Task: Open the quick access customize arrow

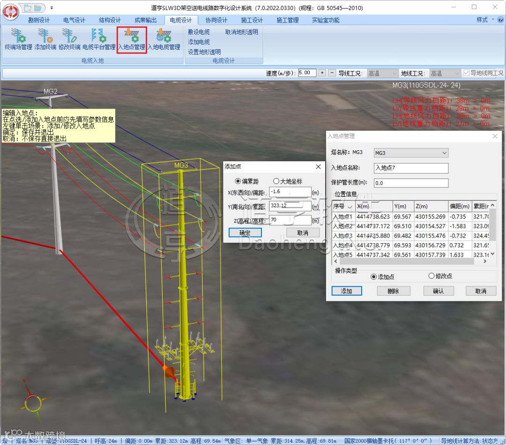Action: click(x=52, y=8)
